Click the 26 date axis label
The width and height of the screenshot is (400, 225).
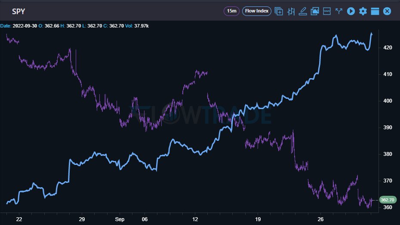point(320,219)
